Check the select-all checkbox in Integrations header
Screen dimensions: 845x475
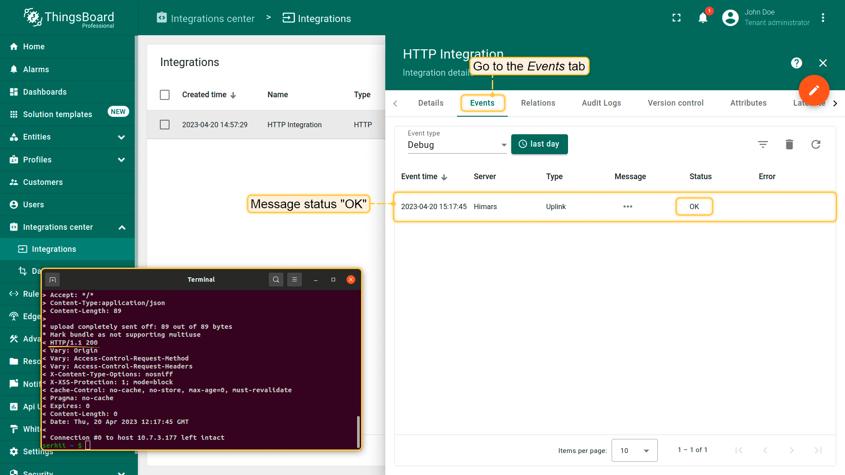165,95
